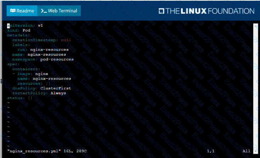Place cursor on image: nginx line
Screen dimensions: 260x158
pyautogui.click(x=33, y=74)
